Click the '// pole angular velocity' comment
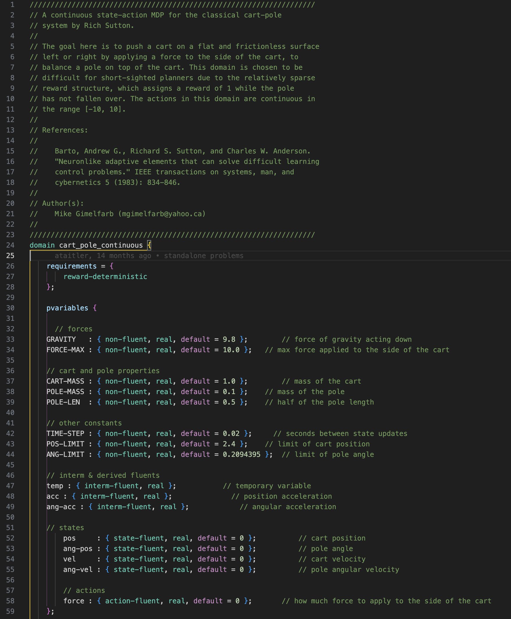 349,570
